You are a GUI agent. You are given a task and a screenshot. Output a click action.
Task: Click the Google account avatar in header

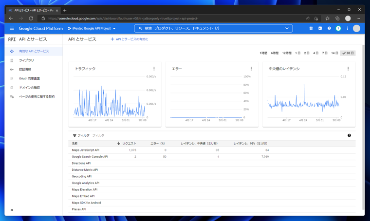pos(356,28)
